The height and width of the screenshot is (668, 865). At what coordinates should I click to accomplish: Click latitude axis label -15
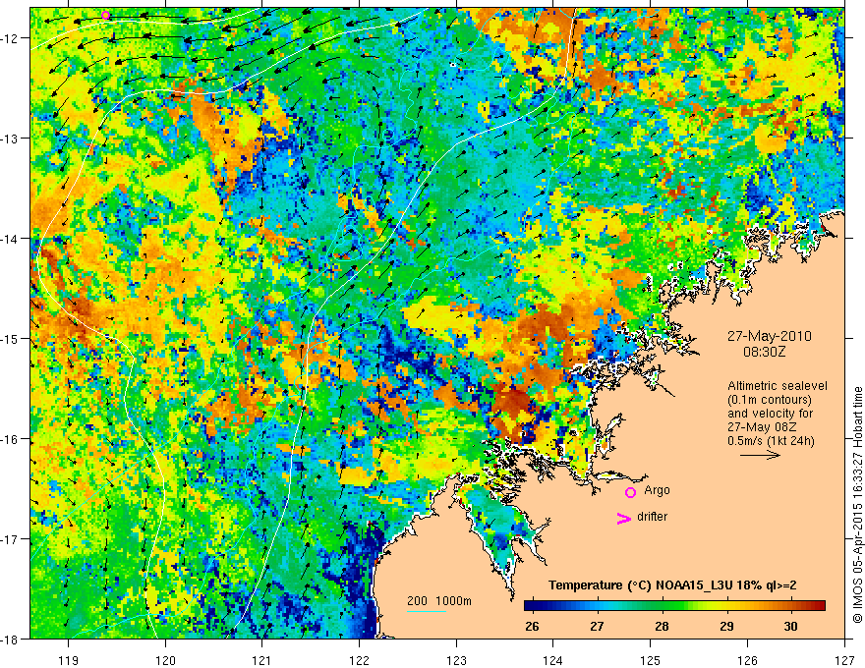tap(11, 338)
